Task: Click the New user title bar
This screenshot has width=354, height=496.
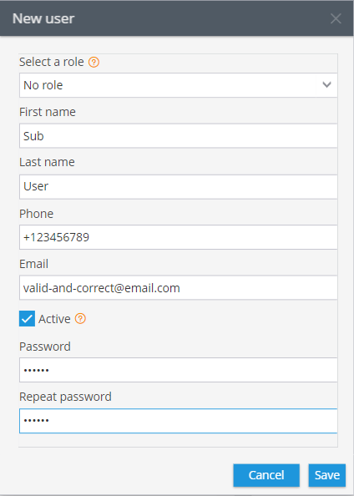Action: pyautogui.click(x=177, y=18)
